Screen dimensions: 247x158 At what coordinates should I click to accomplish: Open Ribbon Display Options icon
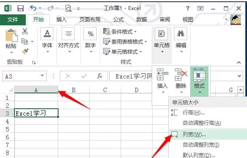click(200, 8)
